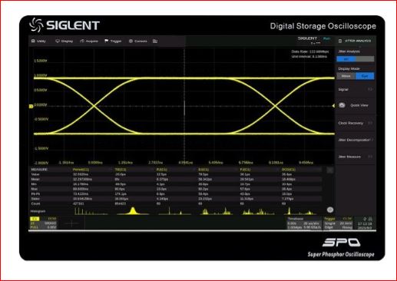Click the Quick View camera icon
The image size is (397, 281).
(x=342, y=105)
